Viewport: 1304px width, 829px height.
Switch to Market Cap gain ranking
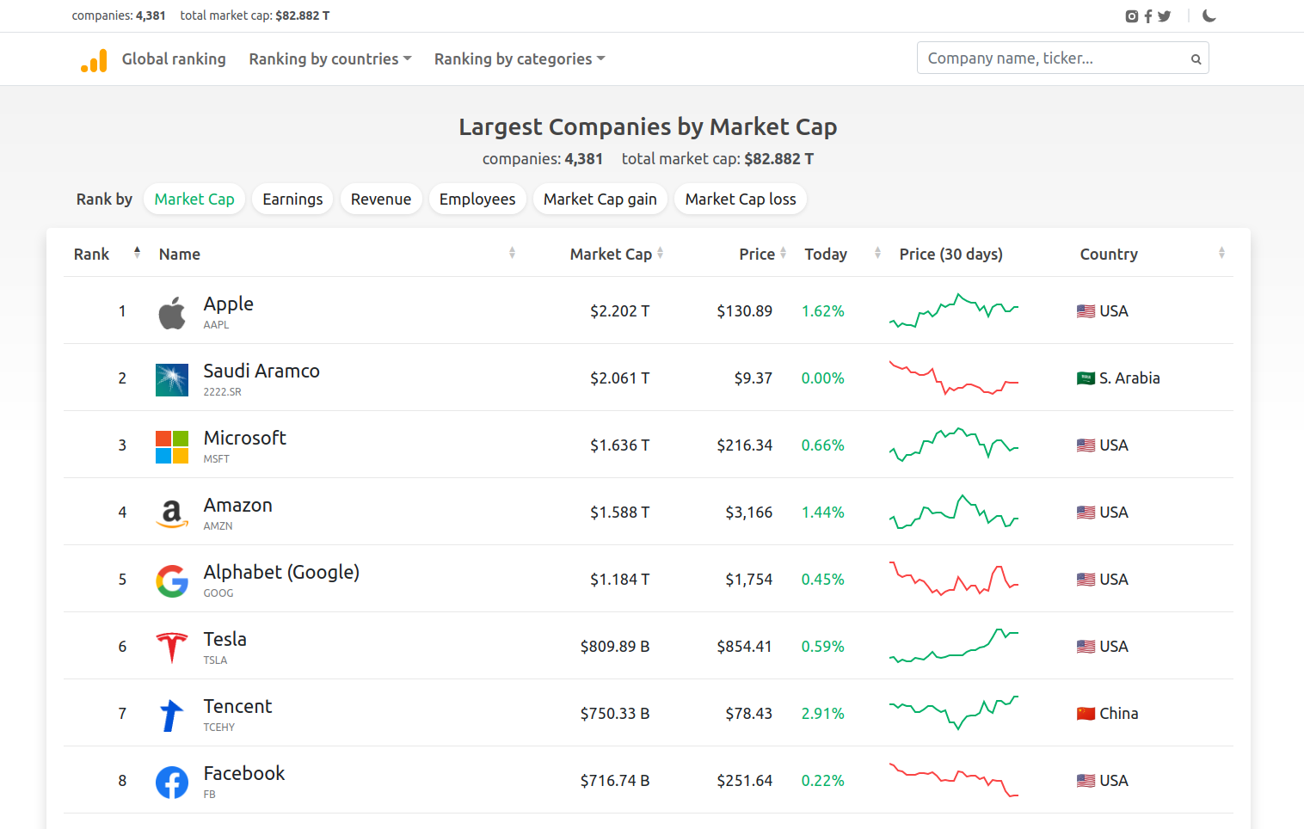pos(600,199)
